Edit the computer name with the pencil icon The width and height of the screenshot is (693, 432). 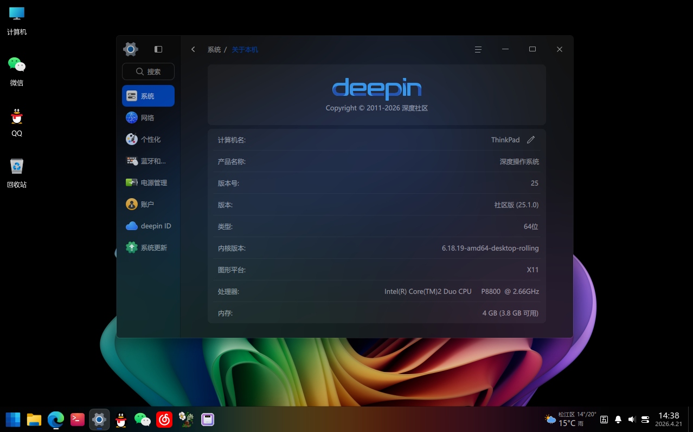tap(531, 140)
